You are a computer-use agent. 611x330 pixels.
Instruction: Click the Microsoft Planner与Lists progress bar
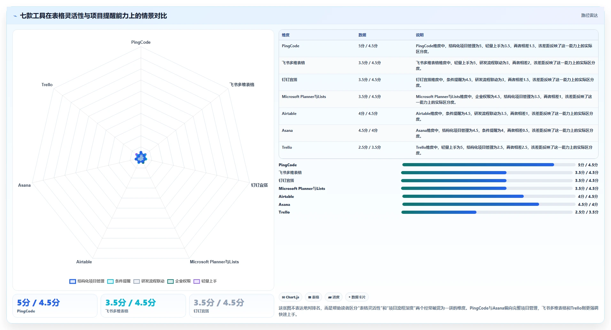tap(487, 188)
